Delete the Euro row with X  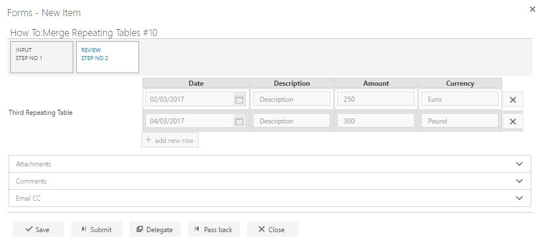click(x=513, y=99)
